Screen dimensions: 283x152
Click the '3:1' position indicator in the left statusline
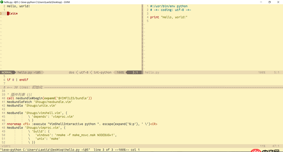(135, 72)
